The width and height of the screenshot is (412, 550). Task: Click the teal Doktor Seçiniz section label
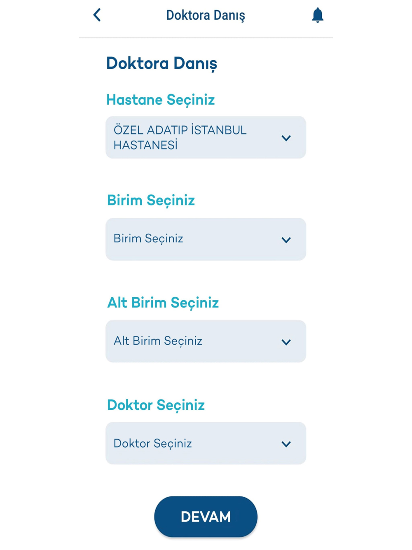pos(156,405)
